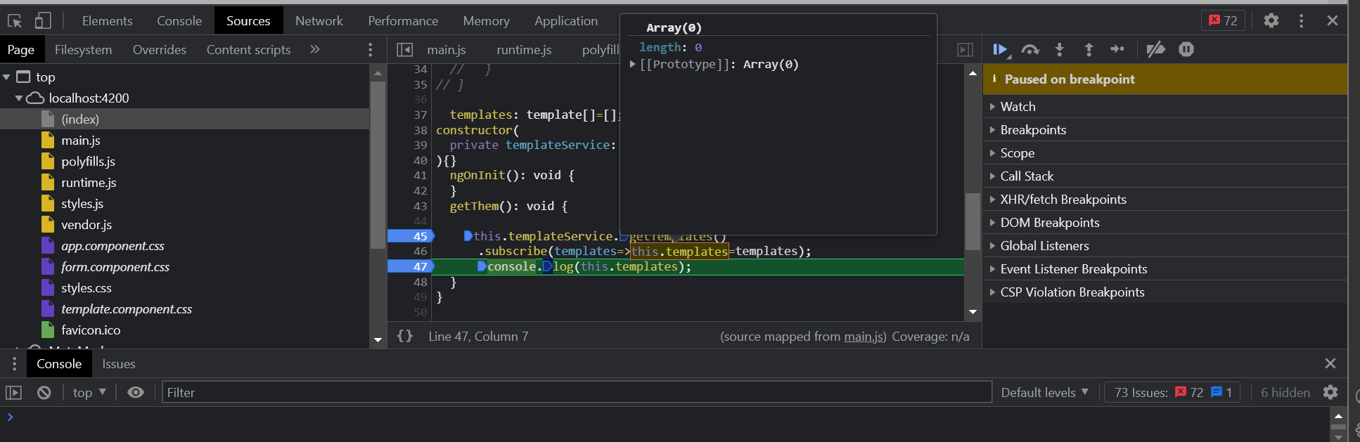1360x442 pixels.
Task: Hide the navigator sidebar pane
Action: point(404,50)
